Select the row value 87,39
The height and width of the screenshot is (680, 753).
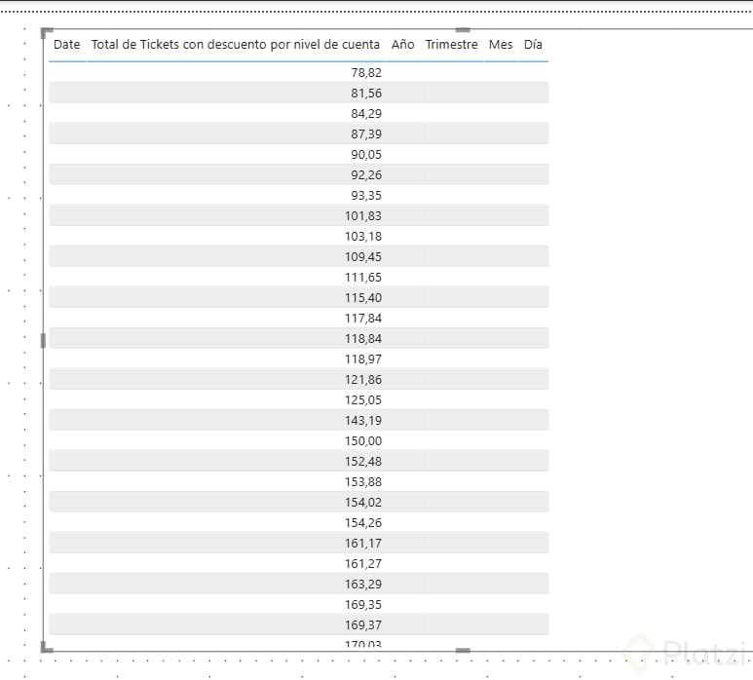[x=366, y=134]
